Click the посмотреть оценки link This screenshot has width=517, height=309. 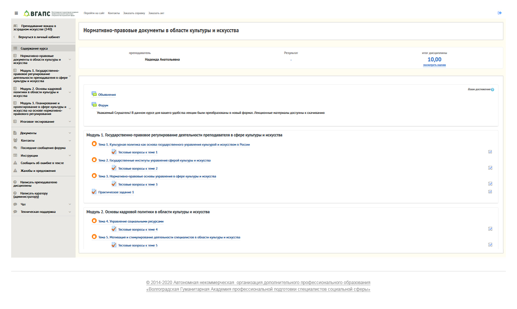coord(434,65)
